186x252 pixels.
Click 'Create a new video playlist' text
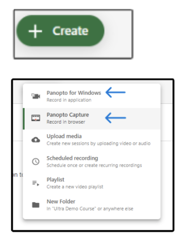pyautogui.click(x=75, y=187)
